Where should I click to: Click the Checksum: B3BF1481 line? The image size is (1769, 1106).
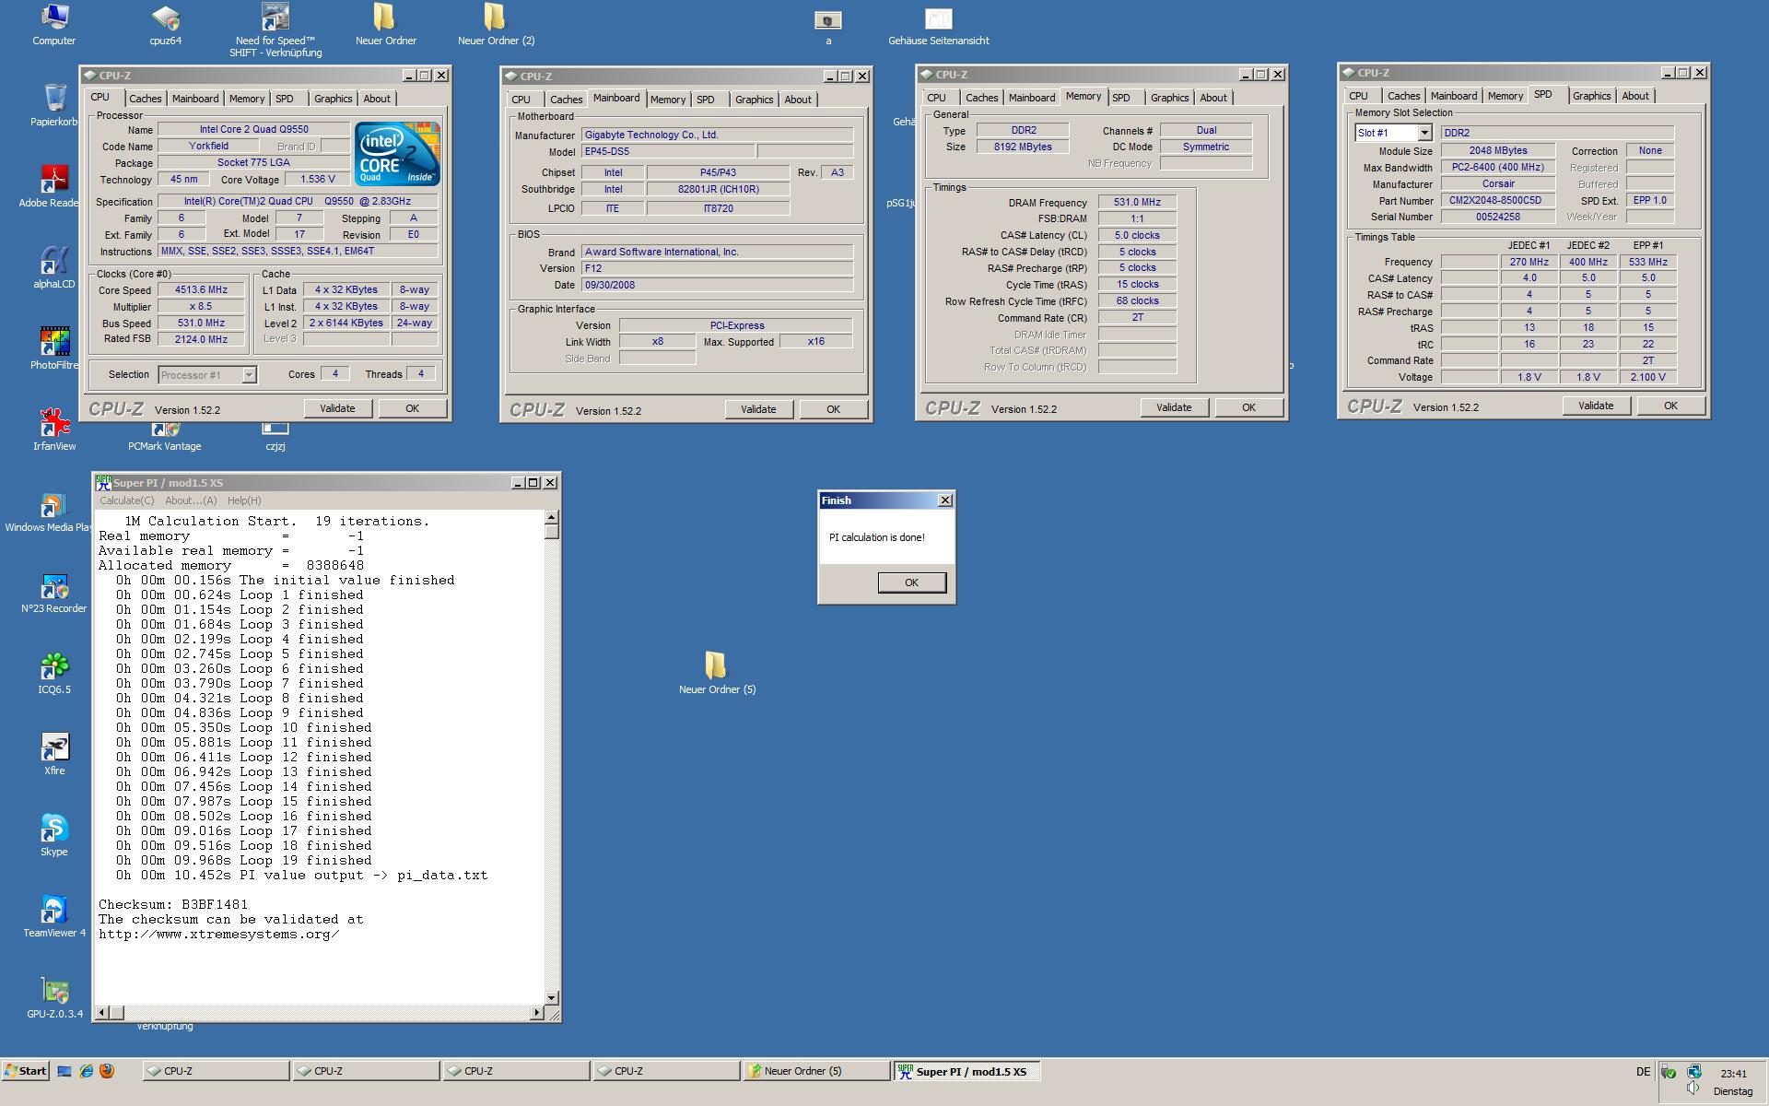point(173,905)
